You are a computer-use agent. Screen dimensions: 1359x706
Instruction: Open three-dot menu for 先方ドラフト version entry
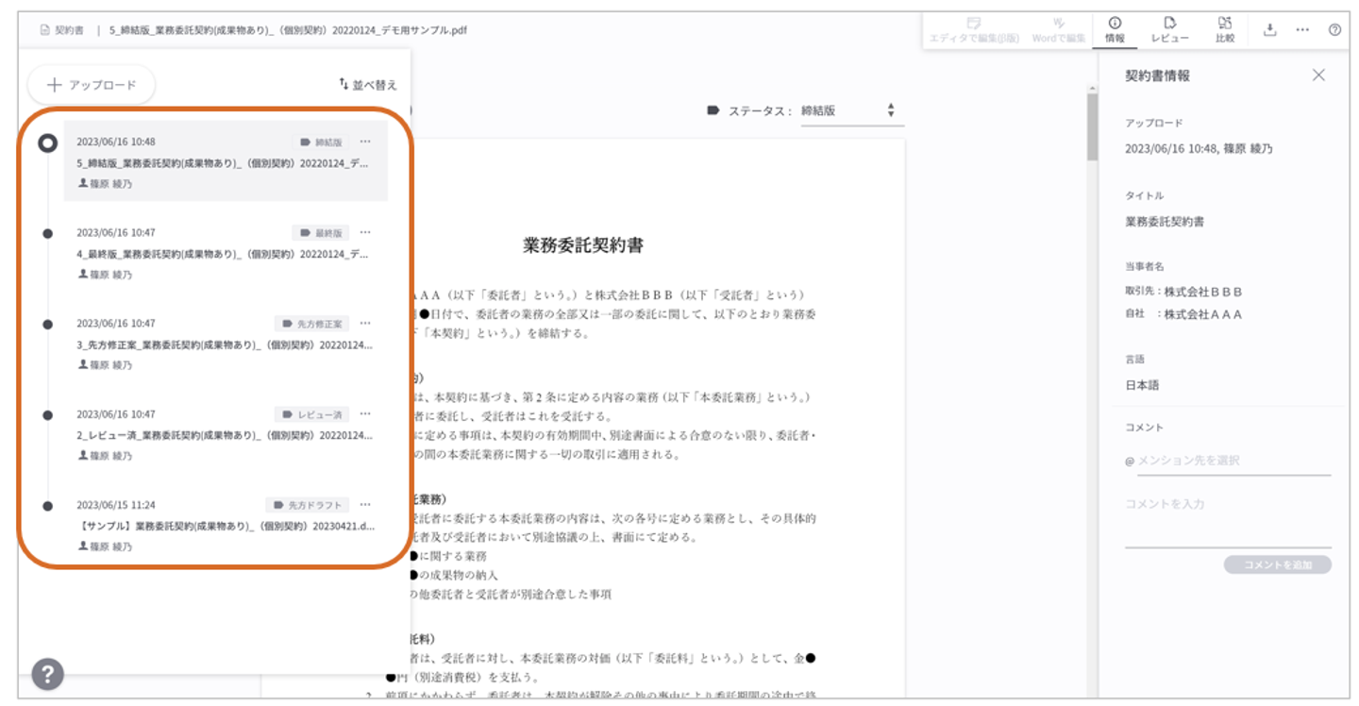(365, 505)
